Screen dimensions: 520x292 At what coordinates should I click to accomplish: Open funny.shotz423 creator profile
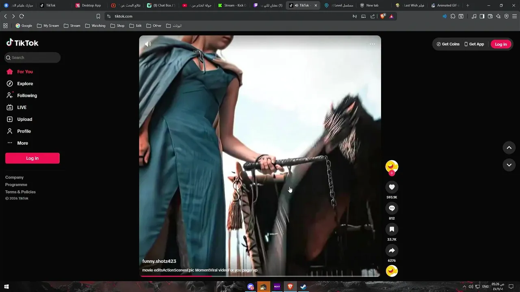click(159, 261)
